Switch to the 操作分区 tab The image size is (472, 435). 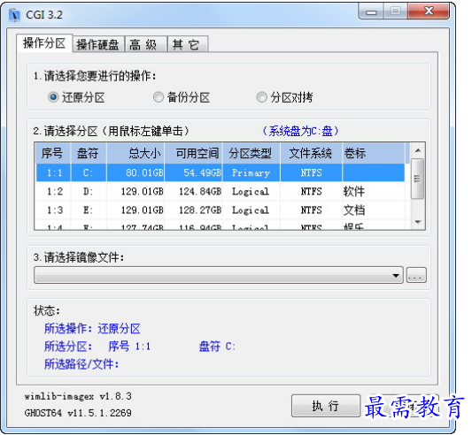(x=44, y=43)
